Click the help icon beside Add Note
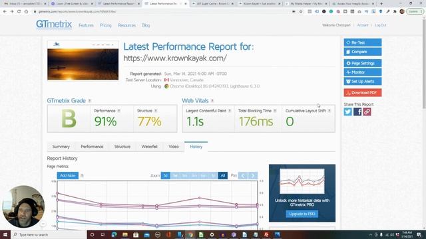The width and height of the screenshot is (426, 239). pos(82,175)
